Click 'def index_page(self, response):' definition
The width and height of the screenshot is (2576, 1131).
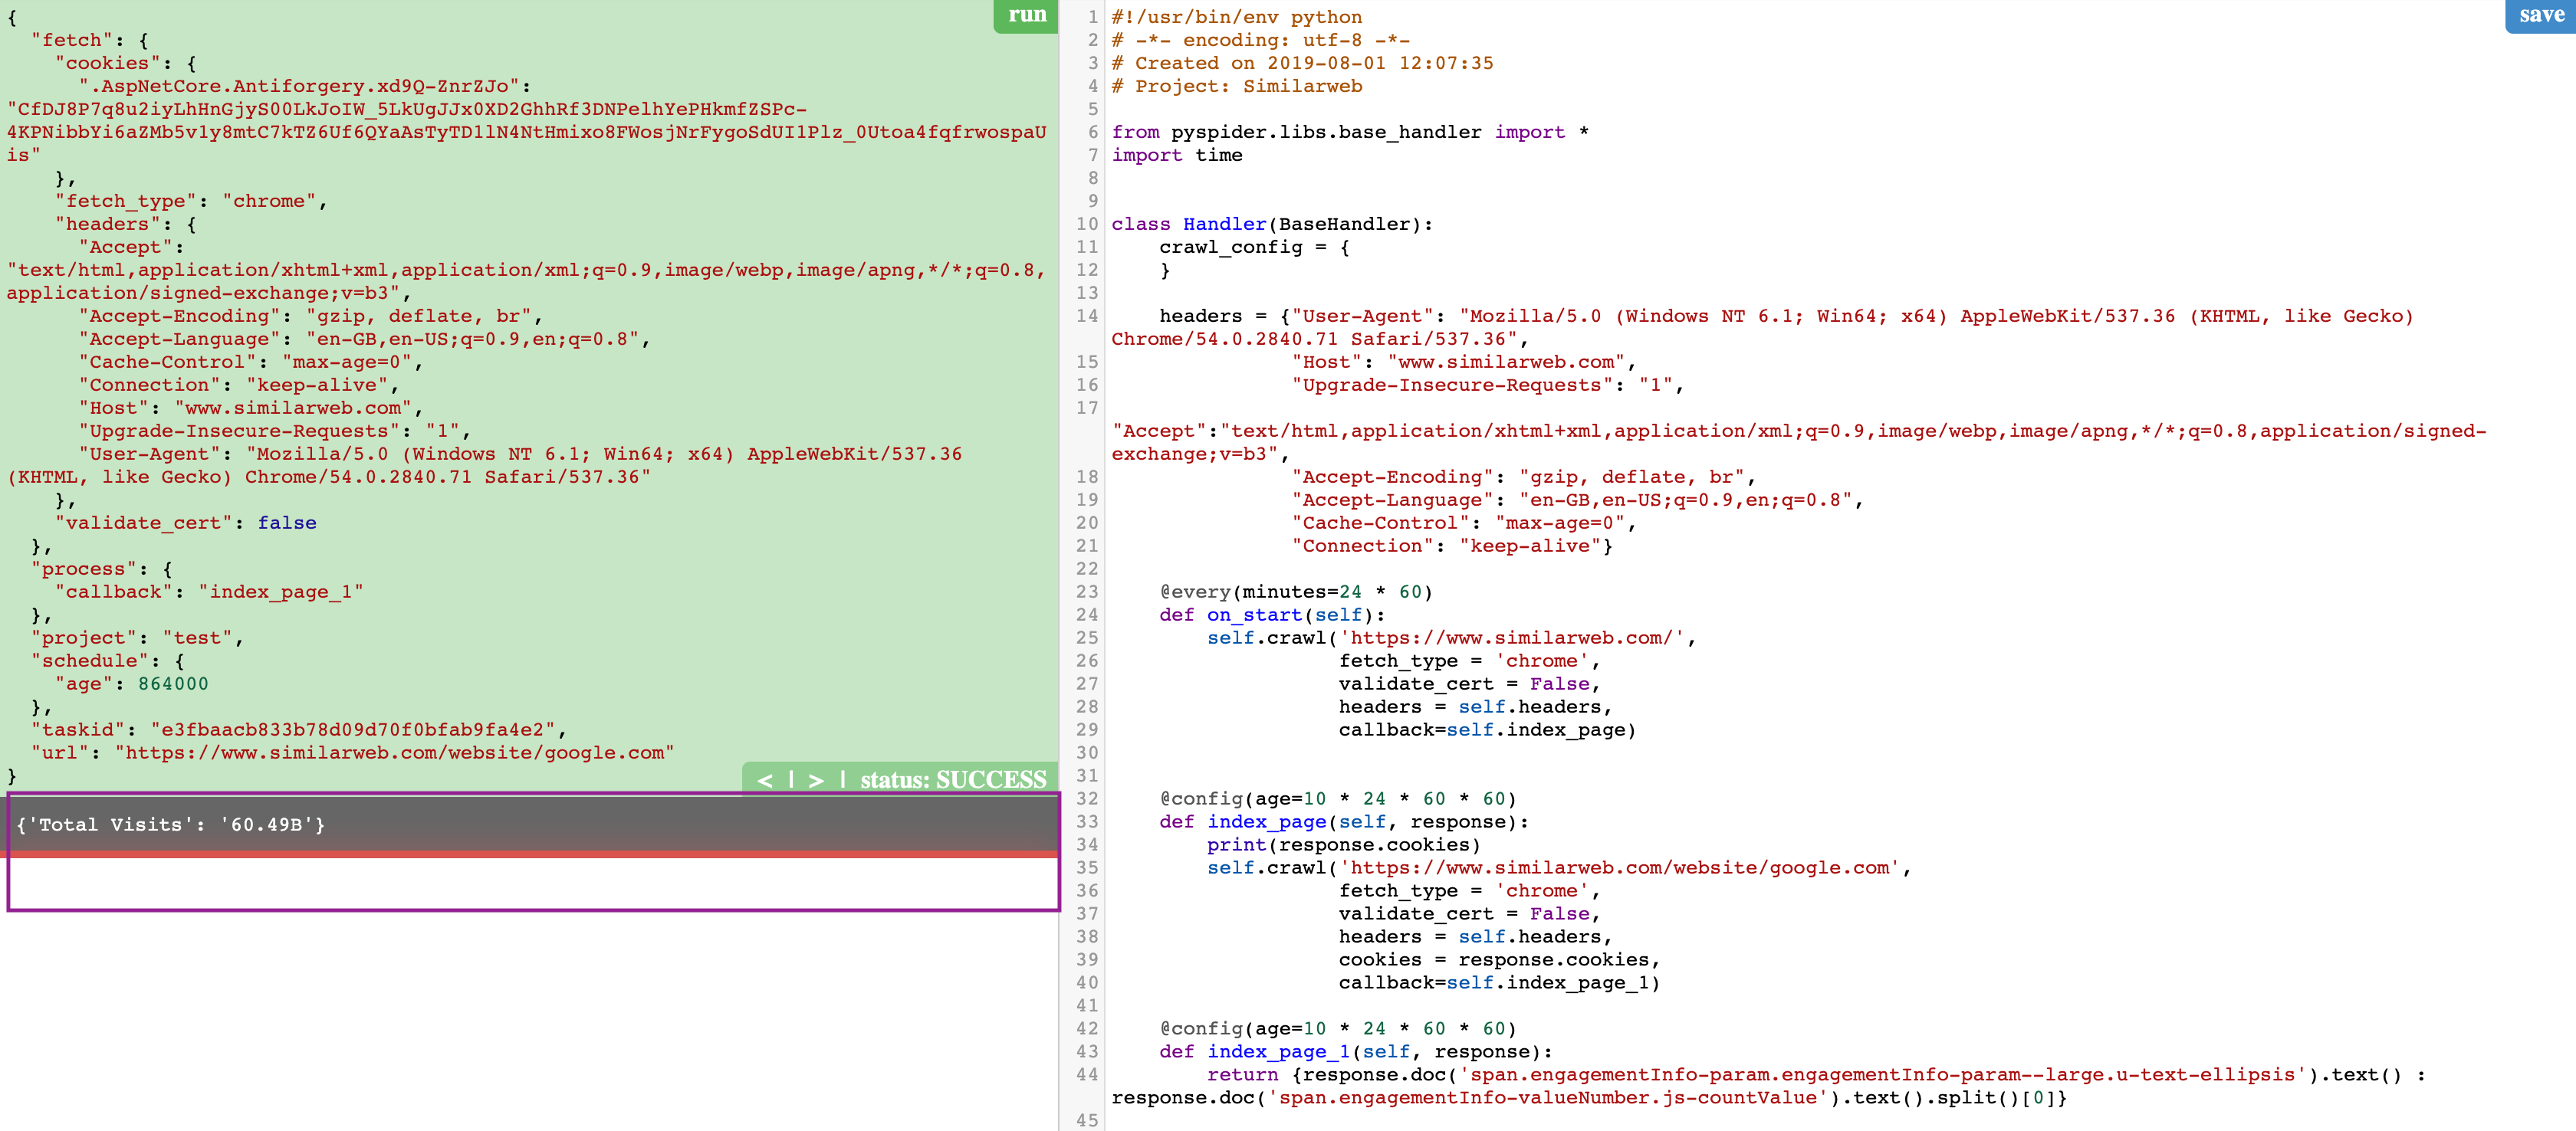coord(1344,821)
